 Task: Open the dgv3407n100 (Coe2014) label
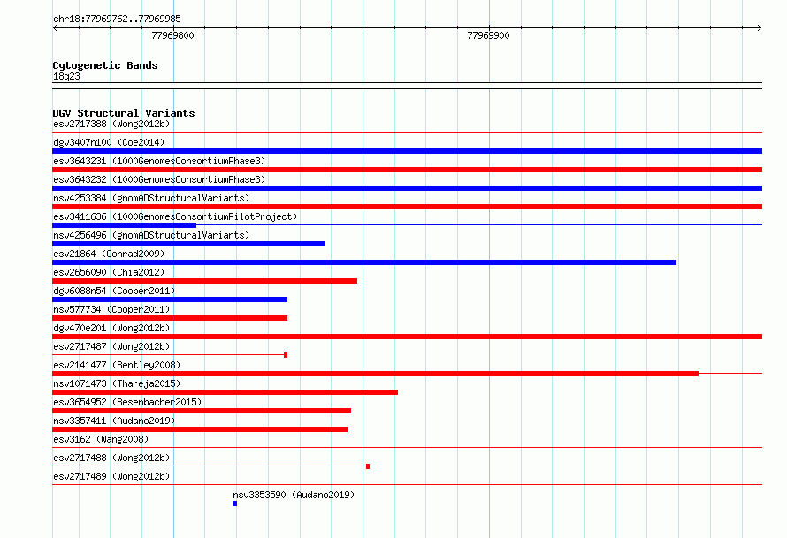pyautogui.click(x=109, y=142)
